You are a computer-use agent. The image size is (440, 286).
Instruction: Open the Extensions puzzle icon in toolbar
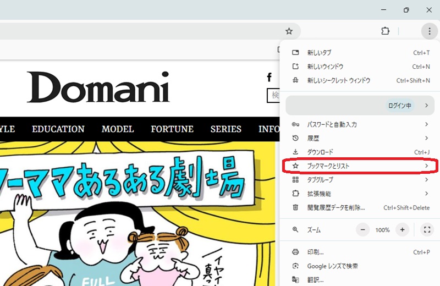(x=386, y=31)
